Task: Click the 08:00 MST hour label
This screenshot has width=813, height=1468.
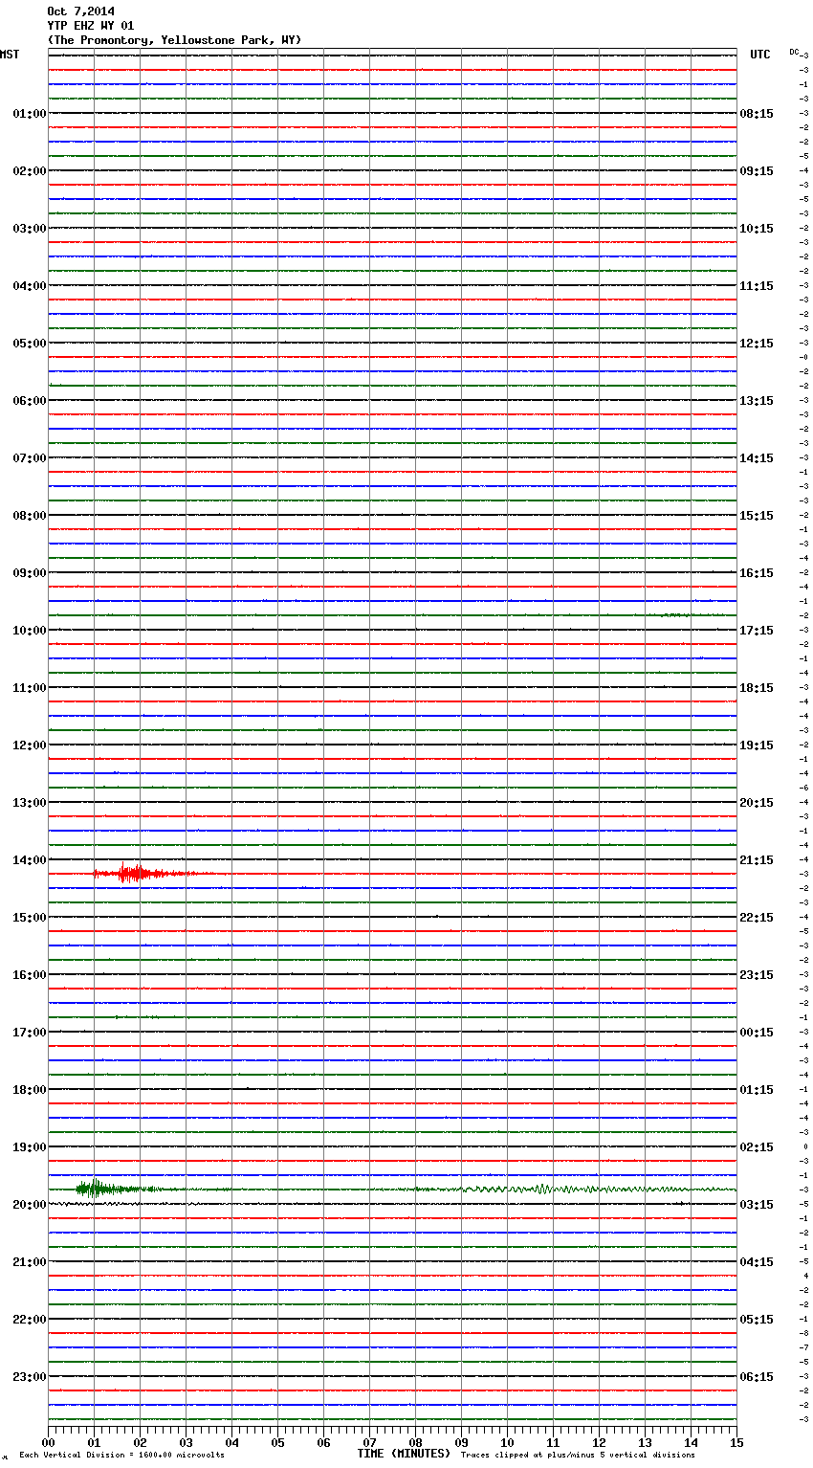Action: [29, 516]
